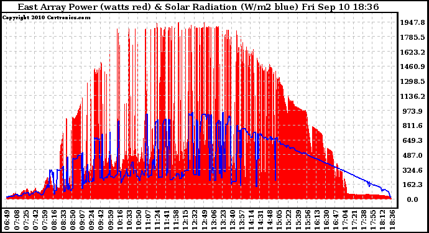Click the 1785.5 y-axis label
The width and height of the screenshot is (429, 233).
coord(413,37)
